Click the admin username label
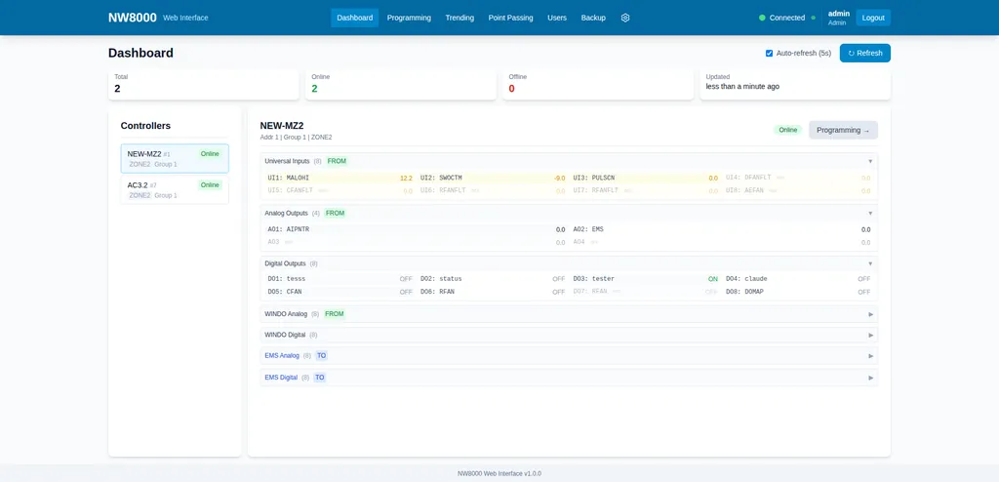Screen dimensions: 999x482 coord(838,14)
